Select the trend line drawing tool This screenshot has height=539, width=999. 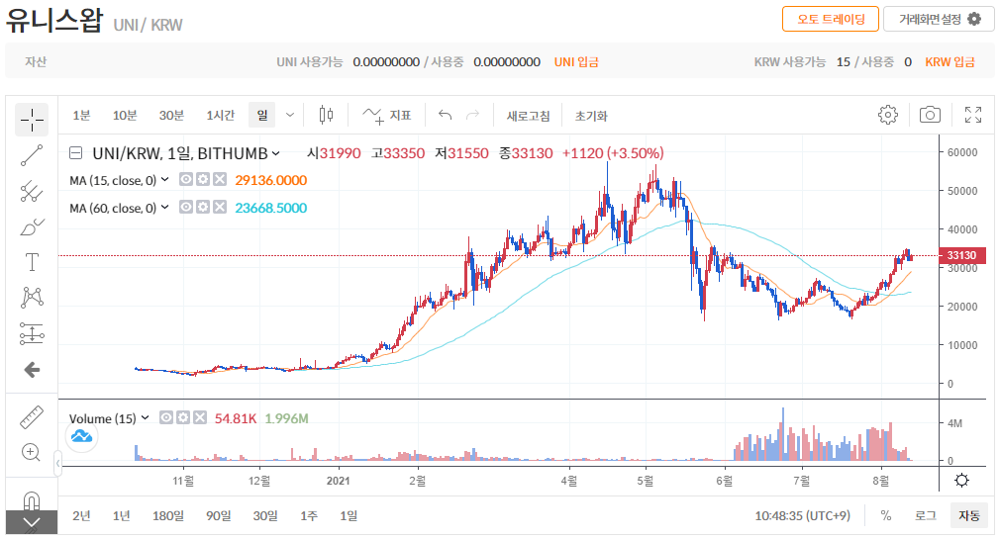[x=32, y=155]
